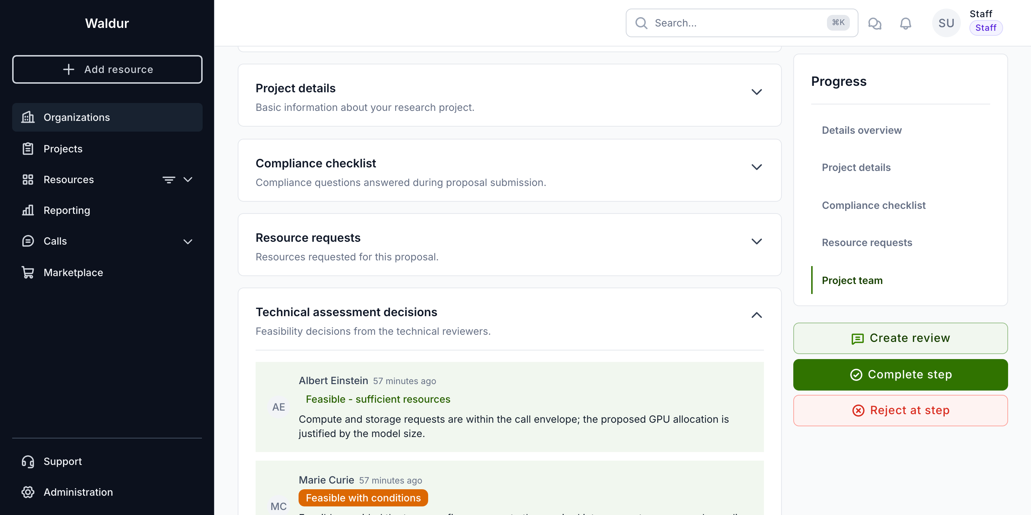
Task: Click the plus icon in Add resource
Action: [68, 70]
